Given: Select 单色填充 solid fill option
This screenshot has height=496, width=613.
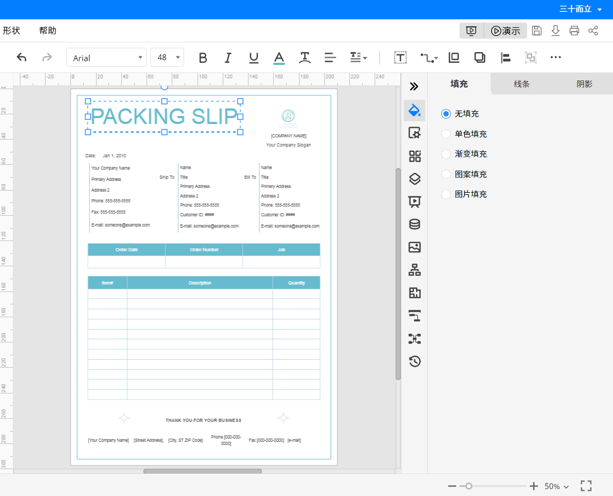Looking at the screenshot, I should click(x=446, y=134).
